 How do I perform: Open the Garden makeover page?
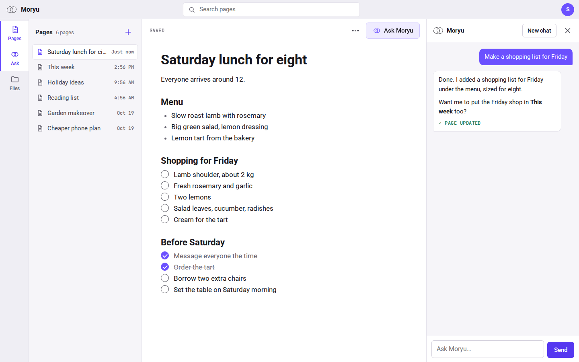pyautogui.click(x=85, y=113)
